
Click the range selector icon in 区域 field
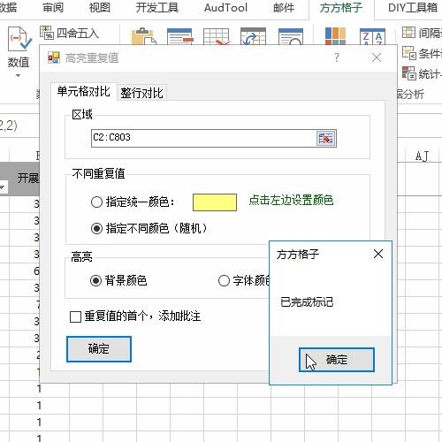click(x=326, y=138)
